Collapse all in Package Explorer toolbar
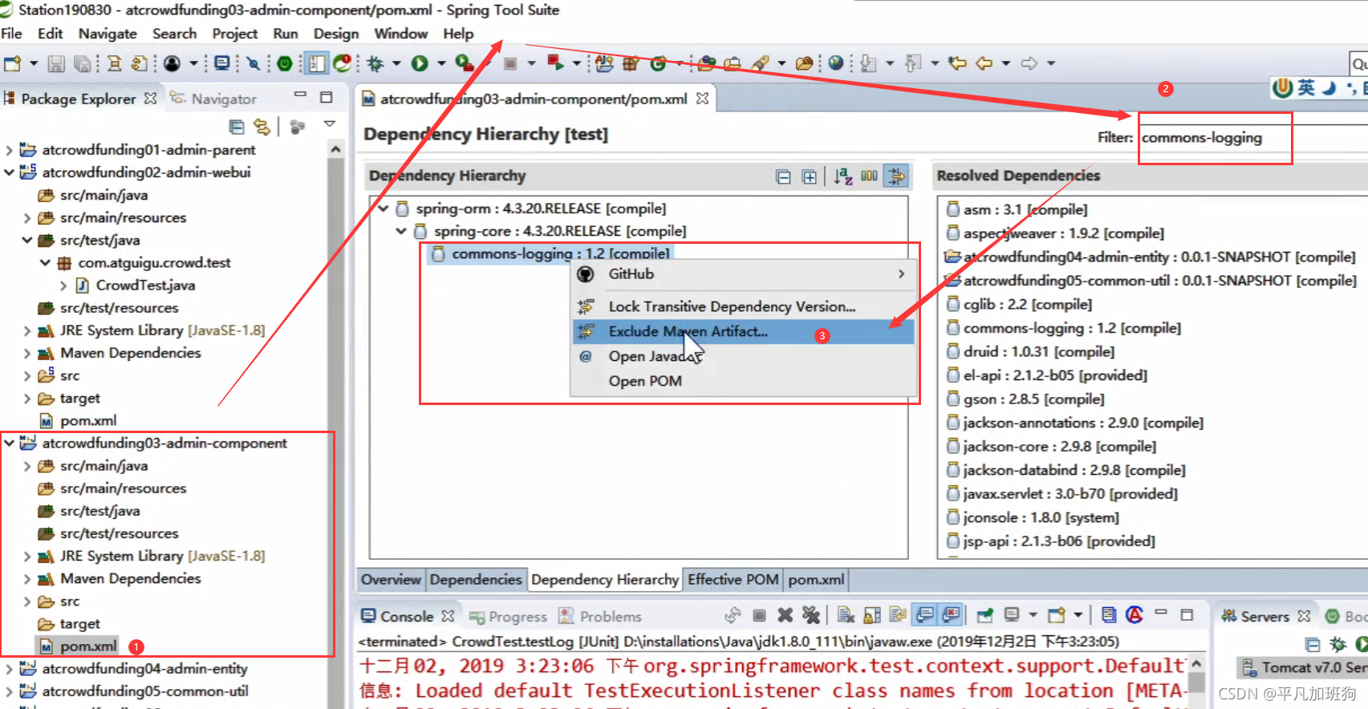Screen dimensions: 1368x709 (237, 127)
